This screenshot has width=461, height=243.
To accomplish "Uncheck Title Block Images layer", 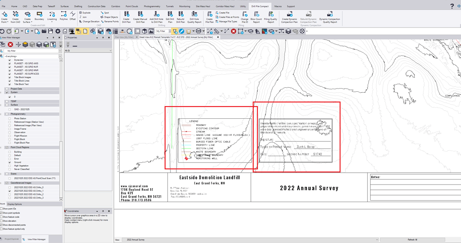I will tap(9, 77).
